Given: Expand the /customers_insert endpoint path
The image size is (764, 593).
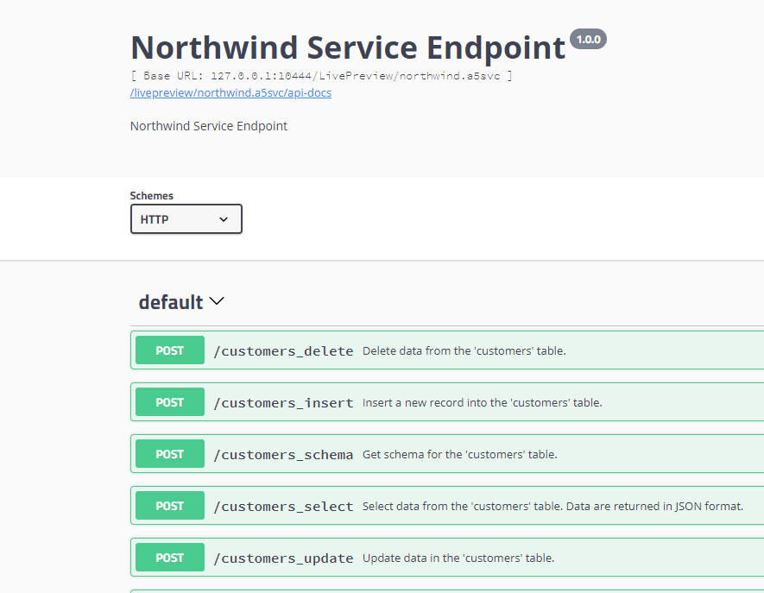Looking at the screenshot, I should (283, 403).
